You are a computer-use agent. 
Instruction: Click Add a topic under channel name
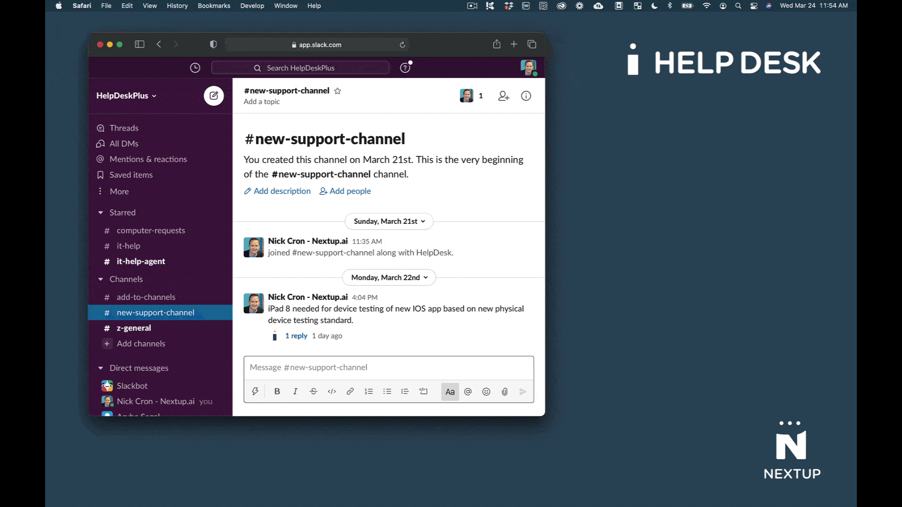pos(262,102)
